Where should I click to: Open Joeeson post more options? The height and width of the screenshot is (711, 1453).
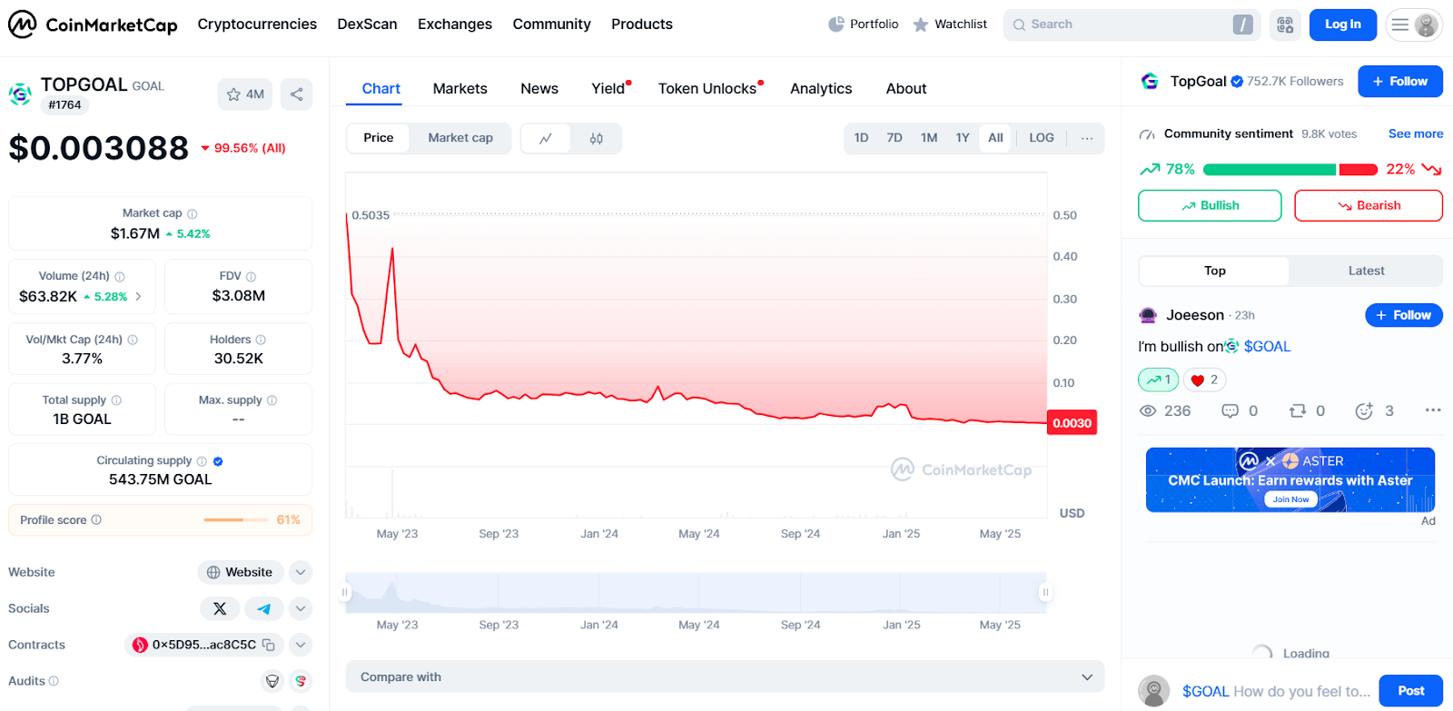coord(1433,410)
